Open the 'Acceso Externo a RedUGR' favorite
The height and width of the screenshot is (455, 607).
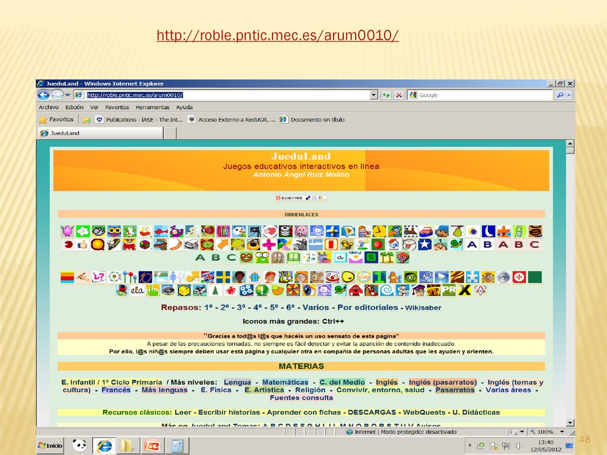pyautogui.click(x=232, y=120)
